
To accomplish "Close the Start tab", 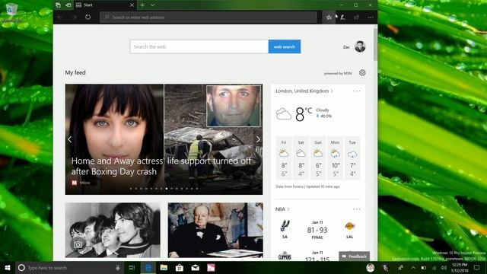I will pos(132,5).
